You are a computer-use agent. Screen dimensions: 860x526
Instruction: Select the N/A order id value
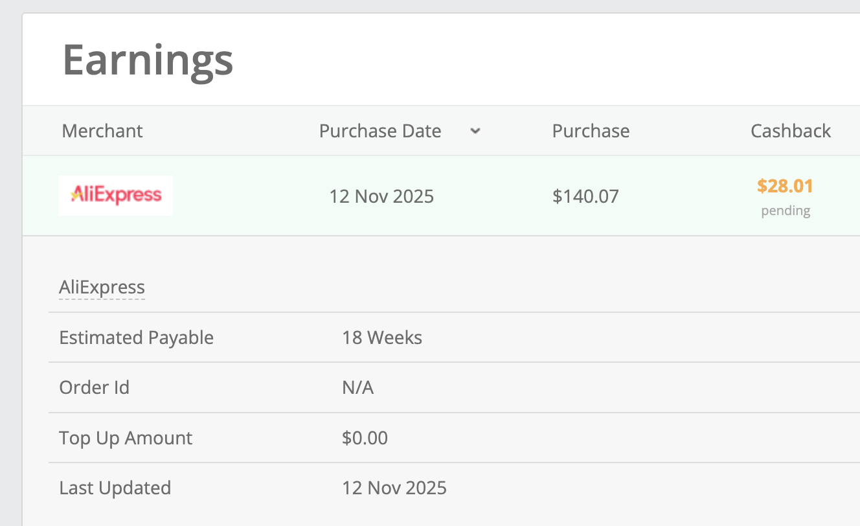pyautogui.click(x=357, y=387)
